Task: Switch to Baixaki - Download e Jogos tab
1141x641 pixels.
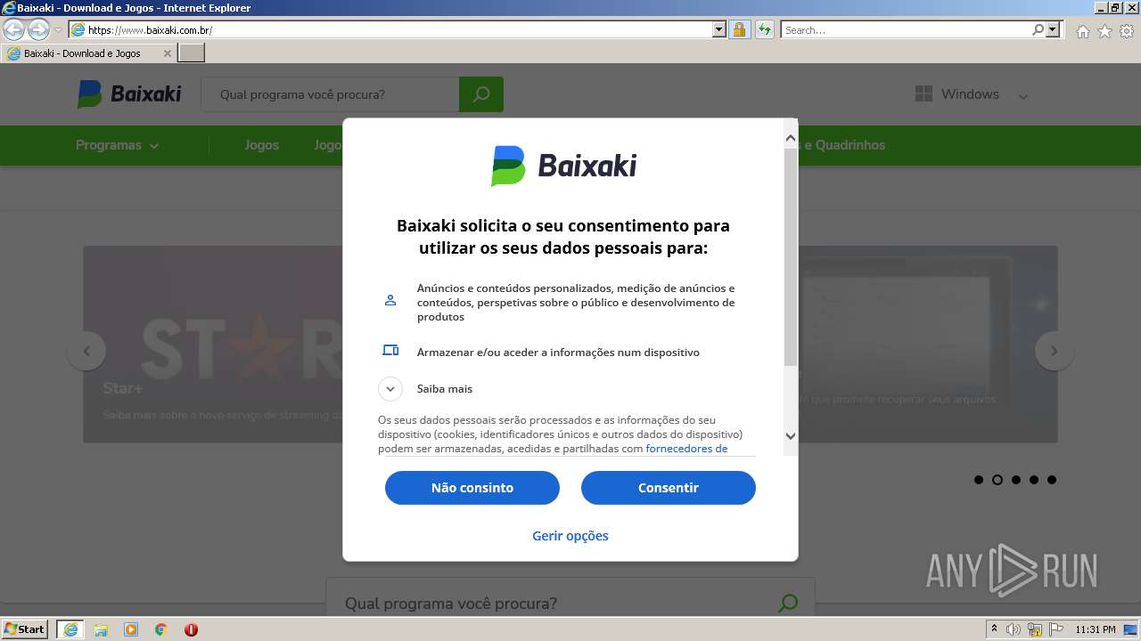Action: pos(89,53)
